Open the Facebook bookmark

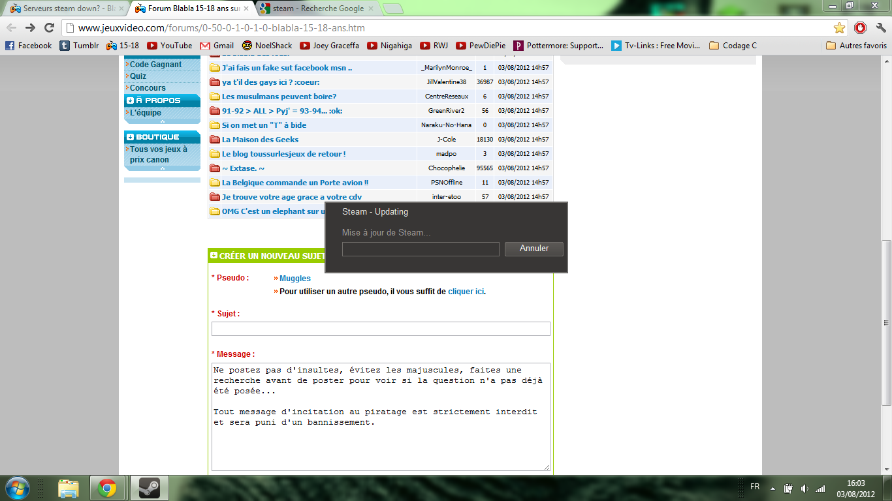(x=28, y=46)
